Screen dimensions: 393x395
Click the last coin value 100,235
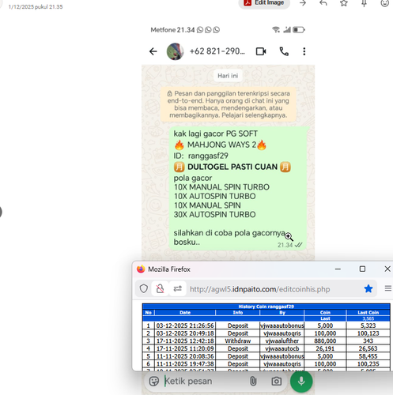coord(368,364)
